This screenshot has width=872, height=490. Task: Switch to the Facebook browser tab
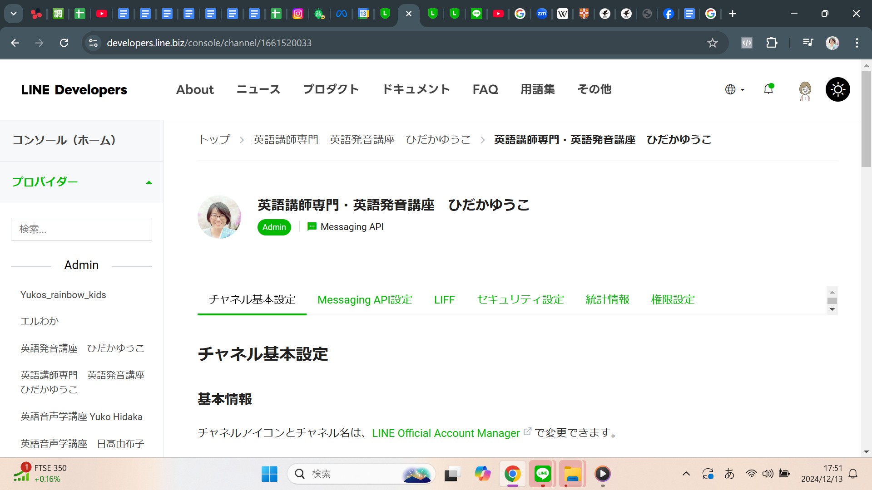click(668, 14)
